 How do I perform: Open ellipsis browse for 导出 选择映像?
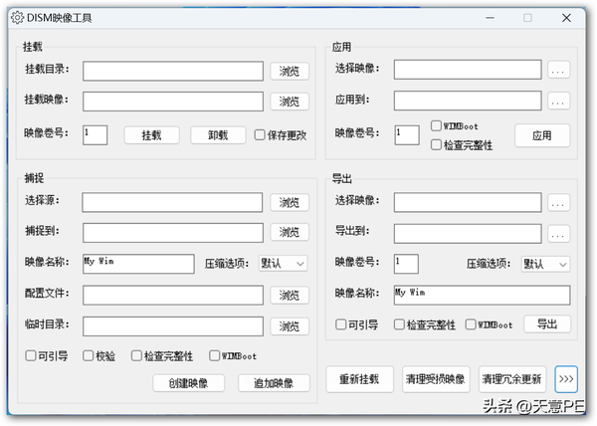pos(558,202)
